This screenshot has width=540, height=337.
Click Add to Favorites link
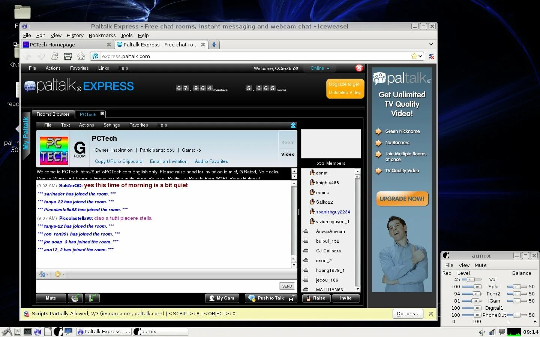pos(211,161)
